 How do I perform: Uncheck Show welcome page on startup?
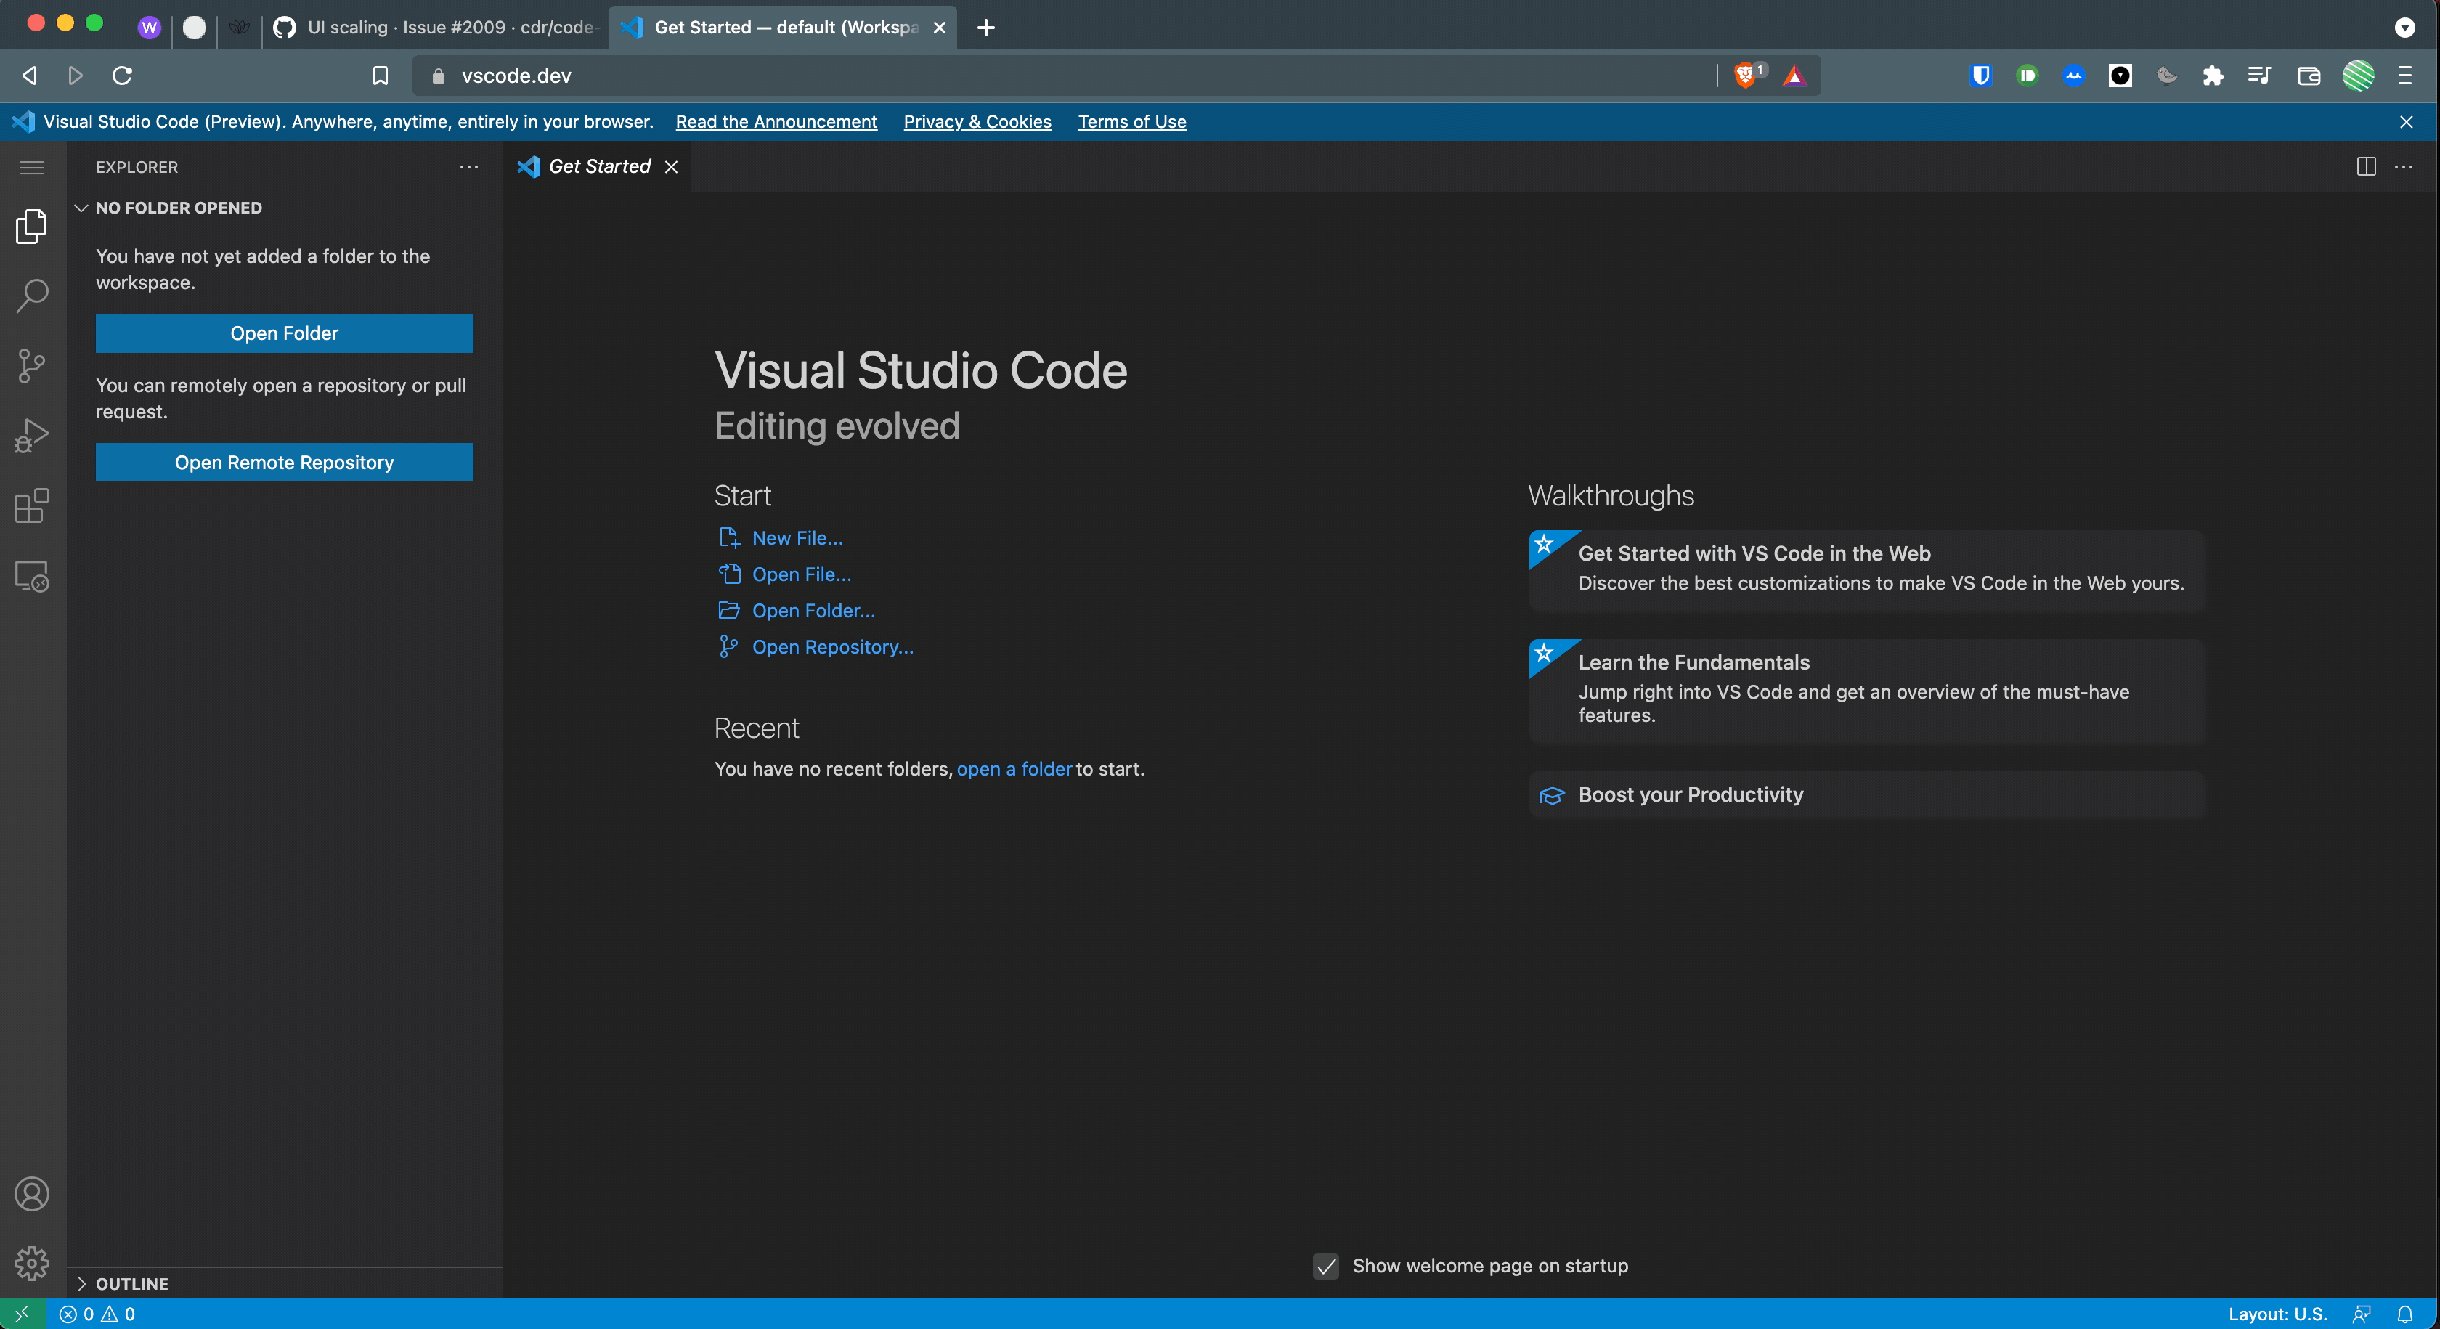[x=1326, y=1267]
